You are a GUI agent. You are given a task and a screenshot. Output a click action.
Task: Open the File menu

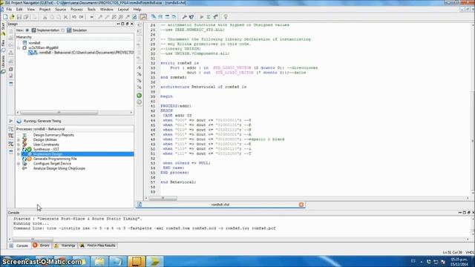9,10
